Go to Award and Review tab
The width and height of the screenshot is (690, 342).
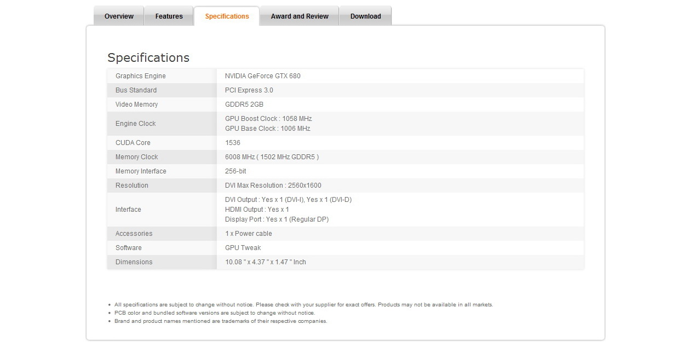tap(300, 16)
